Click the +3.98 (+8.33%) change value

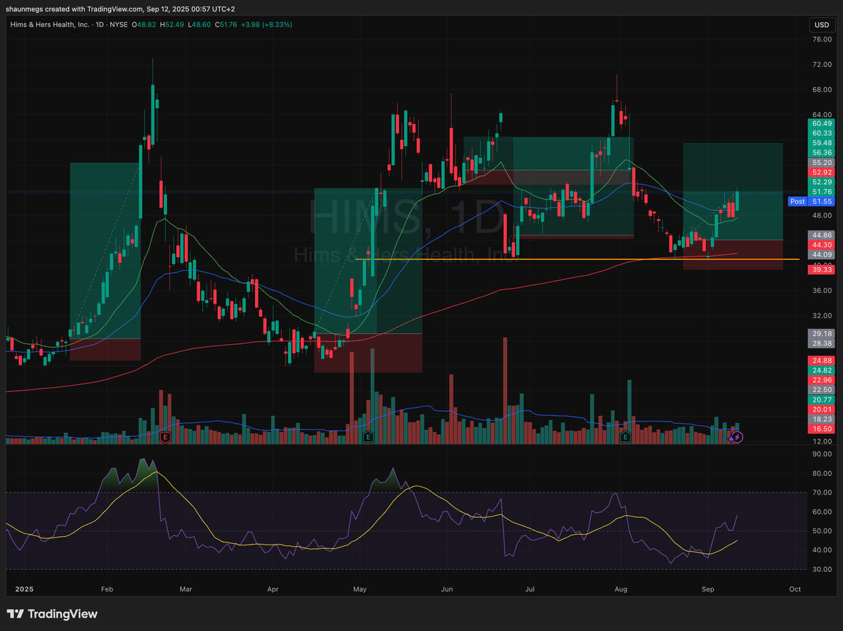coord(266,25)
